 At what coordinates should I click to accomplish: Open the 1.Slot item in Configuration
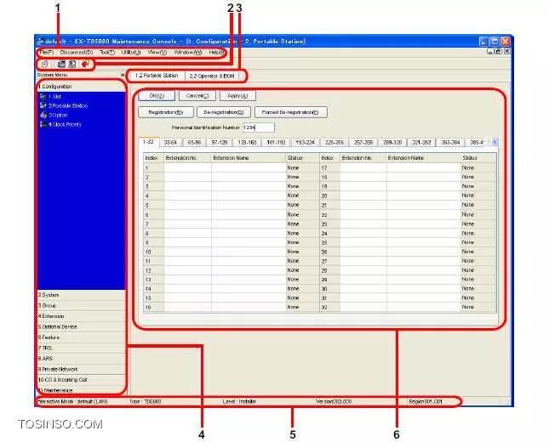[51, 96]
